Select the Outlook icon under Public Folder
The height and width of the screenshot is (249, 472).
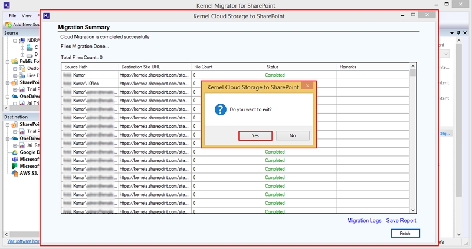[22, 68]
